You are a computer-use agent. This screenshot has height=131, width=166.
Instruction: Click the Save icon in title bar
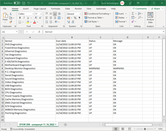(x=24, y=3)
